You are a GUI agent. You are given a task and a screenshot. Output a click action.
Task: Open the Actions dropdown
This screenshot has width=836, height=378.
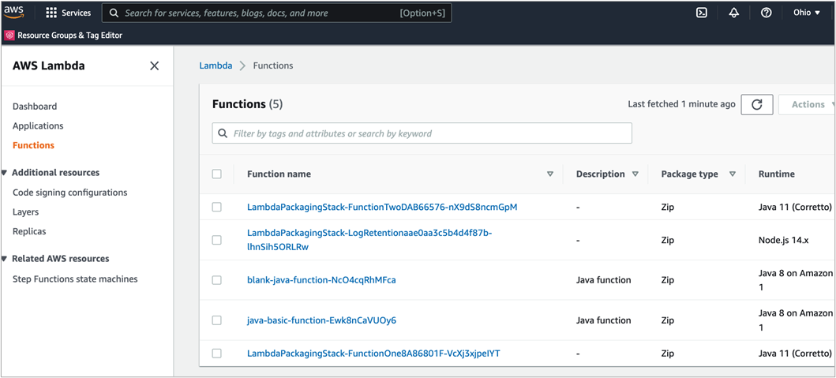coord(808,104)
